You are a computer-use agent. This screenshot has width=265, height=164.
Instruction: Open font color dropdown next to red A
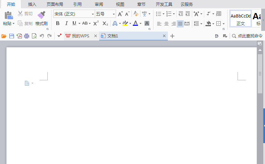[141, 24]
